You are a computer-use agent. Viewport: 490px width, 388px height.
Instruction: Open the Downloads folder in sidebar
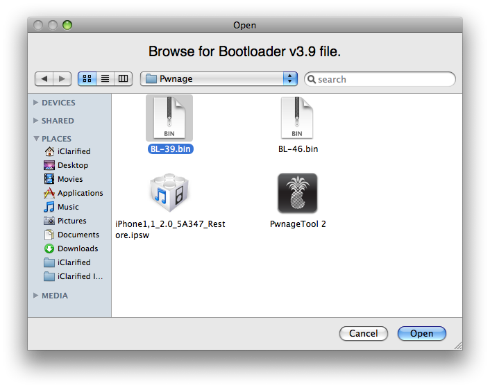(x=77, y=248)
